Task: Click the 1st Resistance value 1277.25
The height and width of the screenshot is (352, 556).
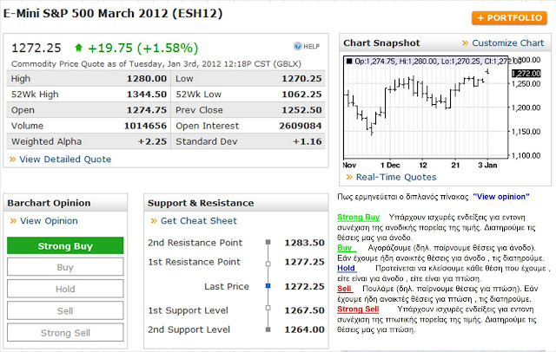Action: click(304, 262)
